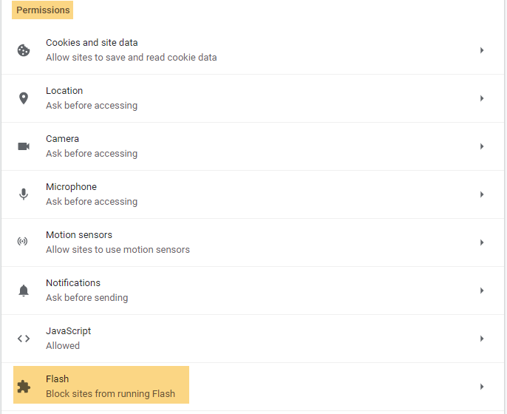The image size is (507, 414).
Task: Expand Cookies and site data arrow
Action: coord(482,50)
